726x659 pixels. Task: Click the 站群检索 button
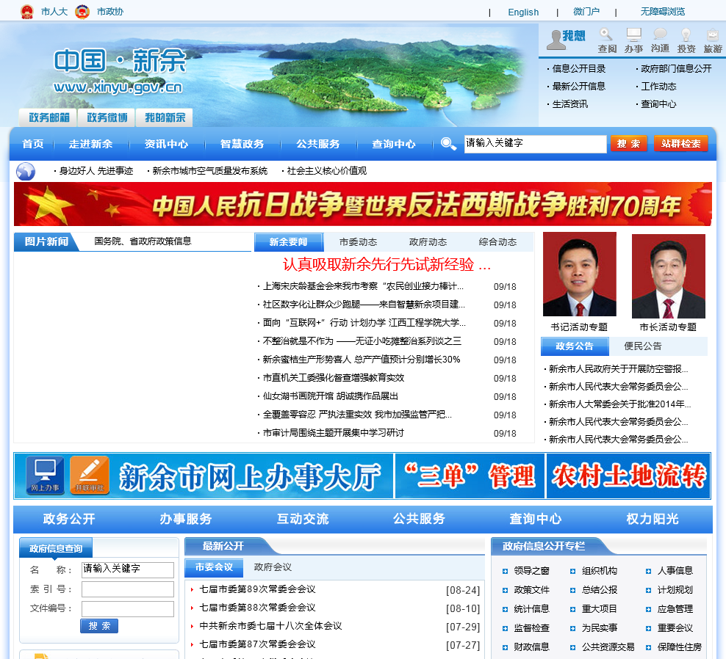coord(681,144)
